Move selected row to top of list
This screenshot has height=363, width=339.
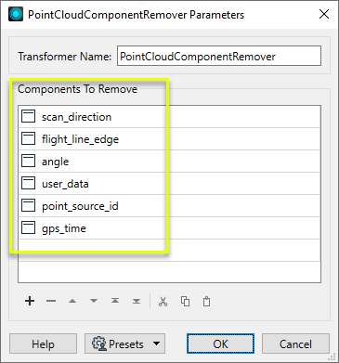pyautogui.click(x=115, y=301)
